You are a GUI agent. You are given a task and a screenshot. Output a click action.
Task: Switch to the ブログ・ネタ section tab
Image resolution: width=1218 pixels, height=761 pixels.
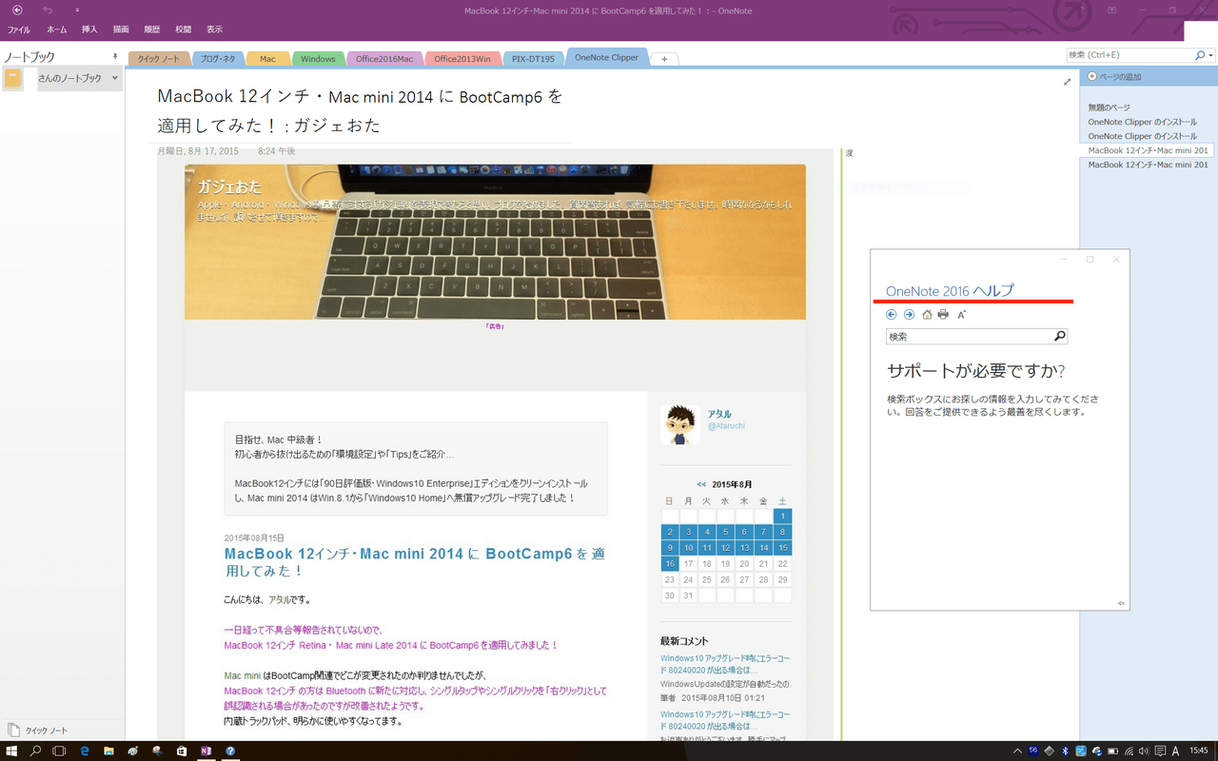(218, 59)
